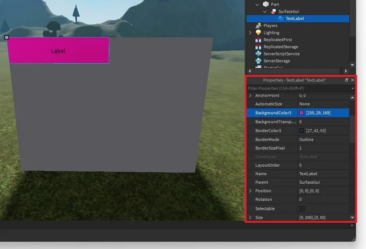
Task: Open the Filter Properties dropdown arrow
Action: (353, 88)
